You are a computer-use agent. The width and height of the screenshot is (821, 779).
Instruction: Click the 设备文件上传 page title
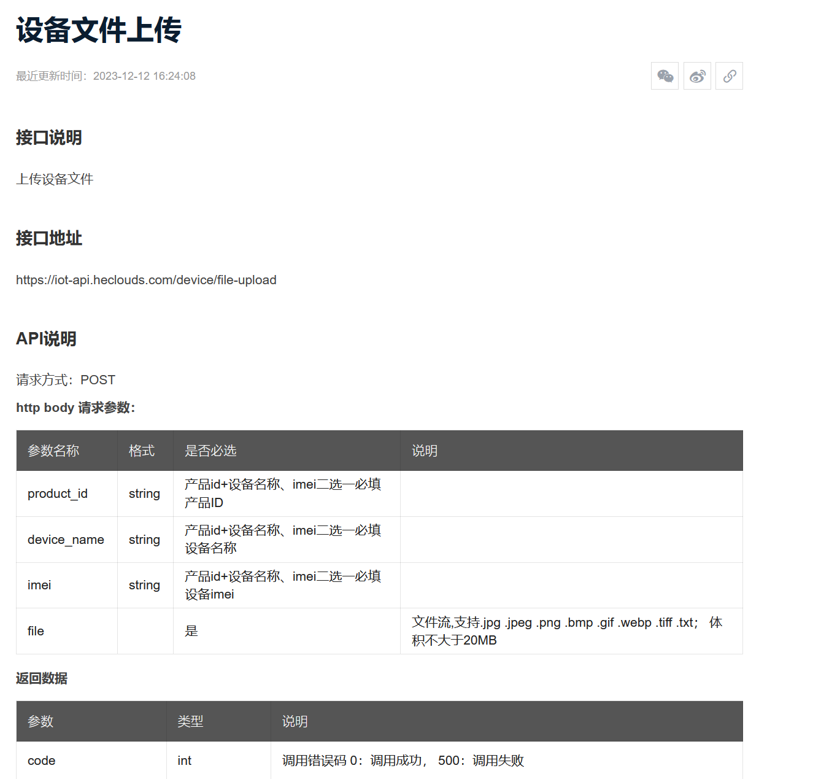tap(99, 30)
